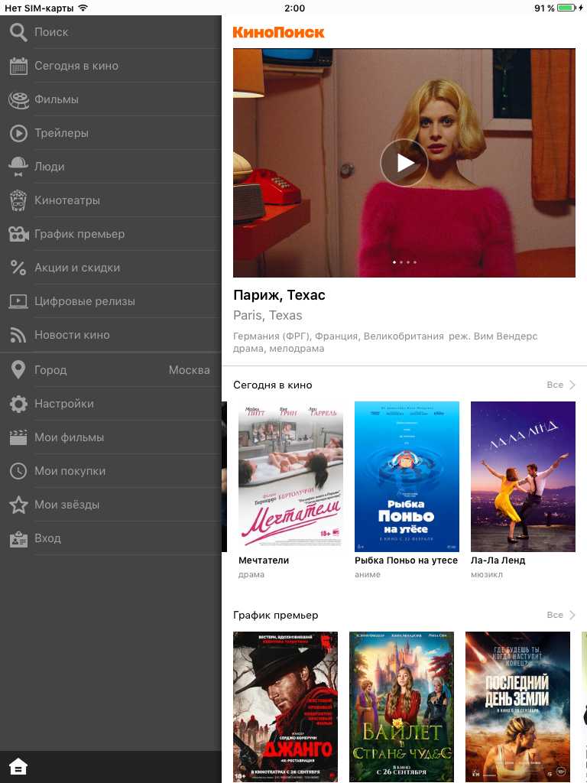This screenshot has width=587, height=783.
Task: Tap Все next to График премьер heading
Action: coord(555,616)
